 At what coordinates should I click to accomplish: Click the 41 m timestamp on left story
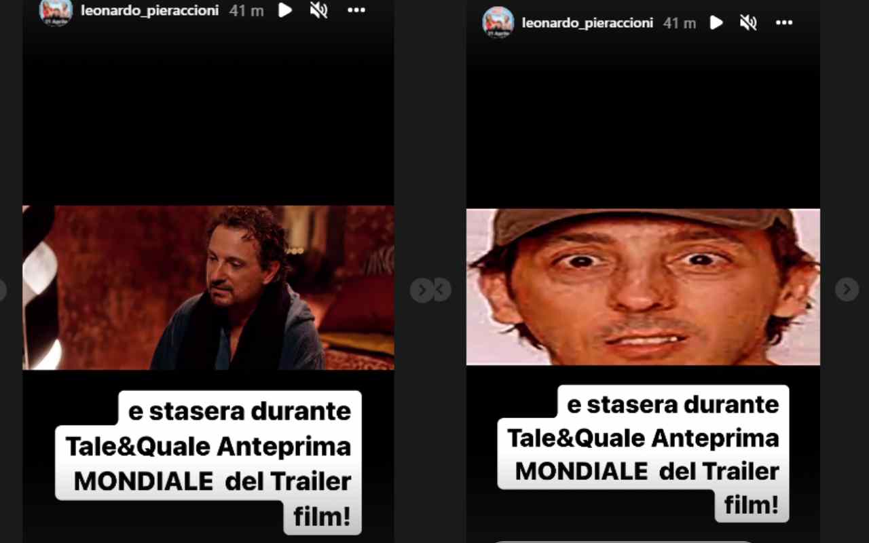click(x=246, y=11)
